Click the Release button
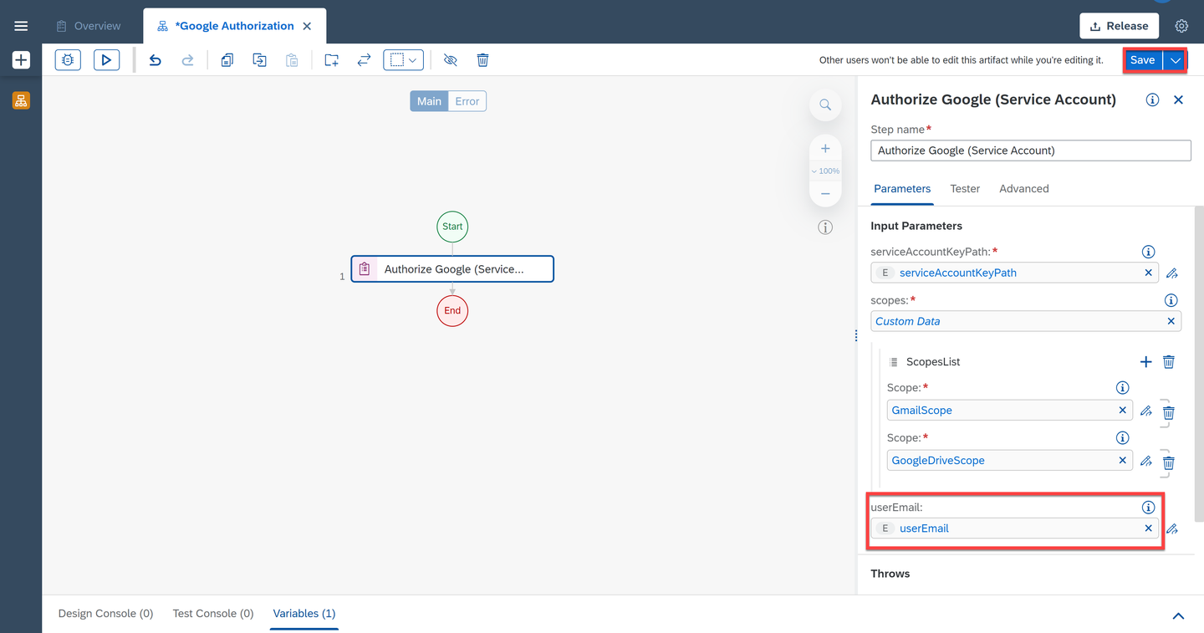Viewport: 1204px width, 633px height. point(1119,26)
